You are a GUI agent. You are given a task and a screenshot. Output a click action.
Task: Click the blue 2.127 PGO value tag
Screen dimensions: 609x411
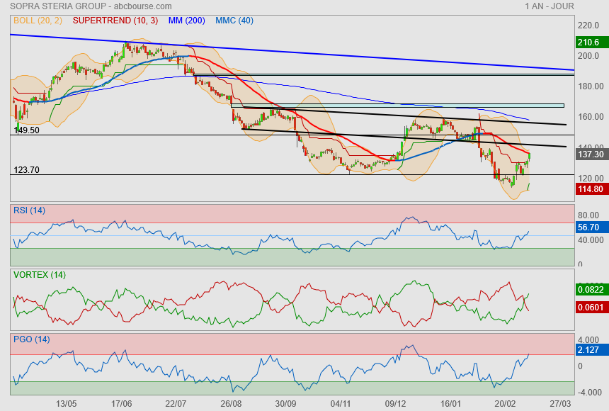click(589, 349)
